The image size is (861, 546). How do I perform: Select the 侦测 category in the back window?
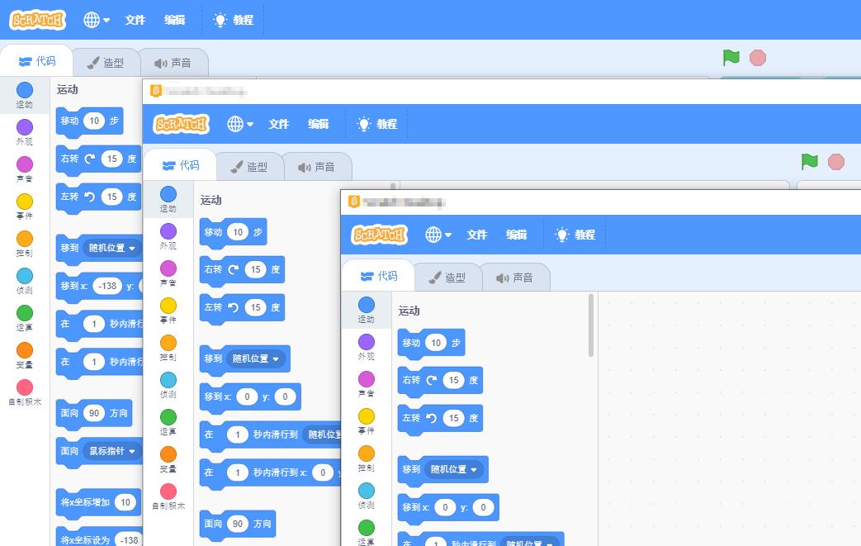(x=25, y=281)
